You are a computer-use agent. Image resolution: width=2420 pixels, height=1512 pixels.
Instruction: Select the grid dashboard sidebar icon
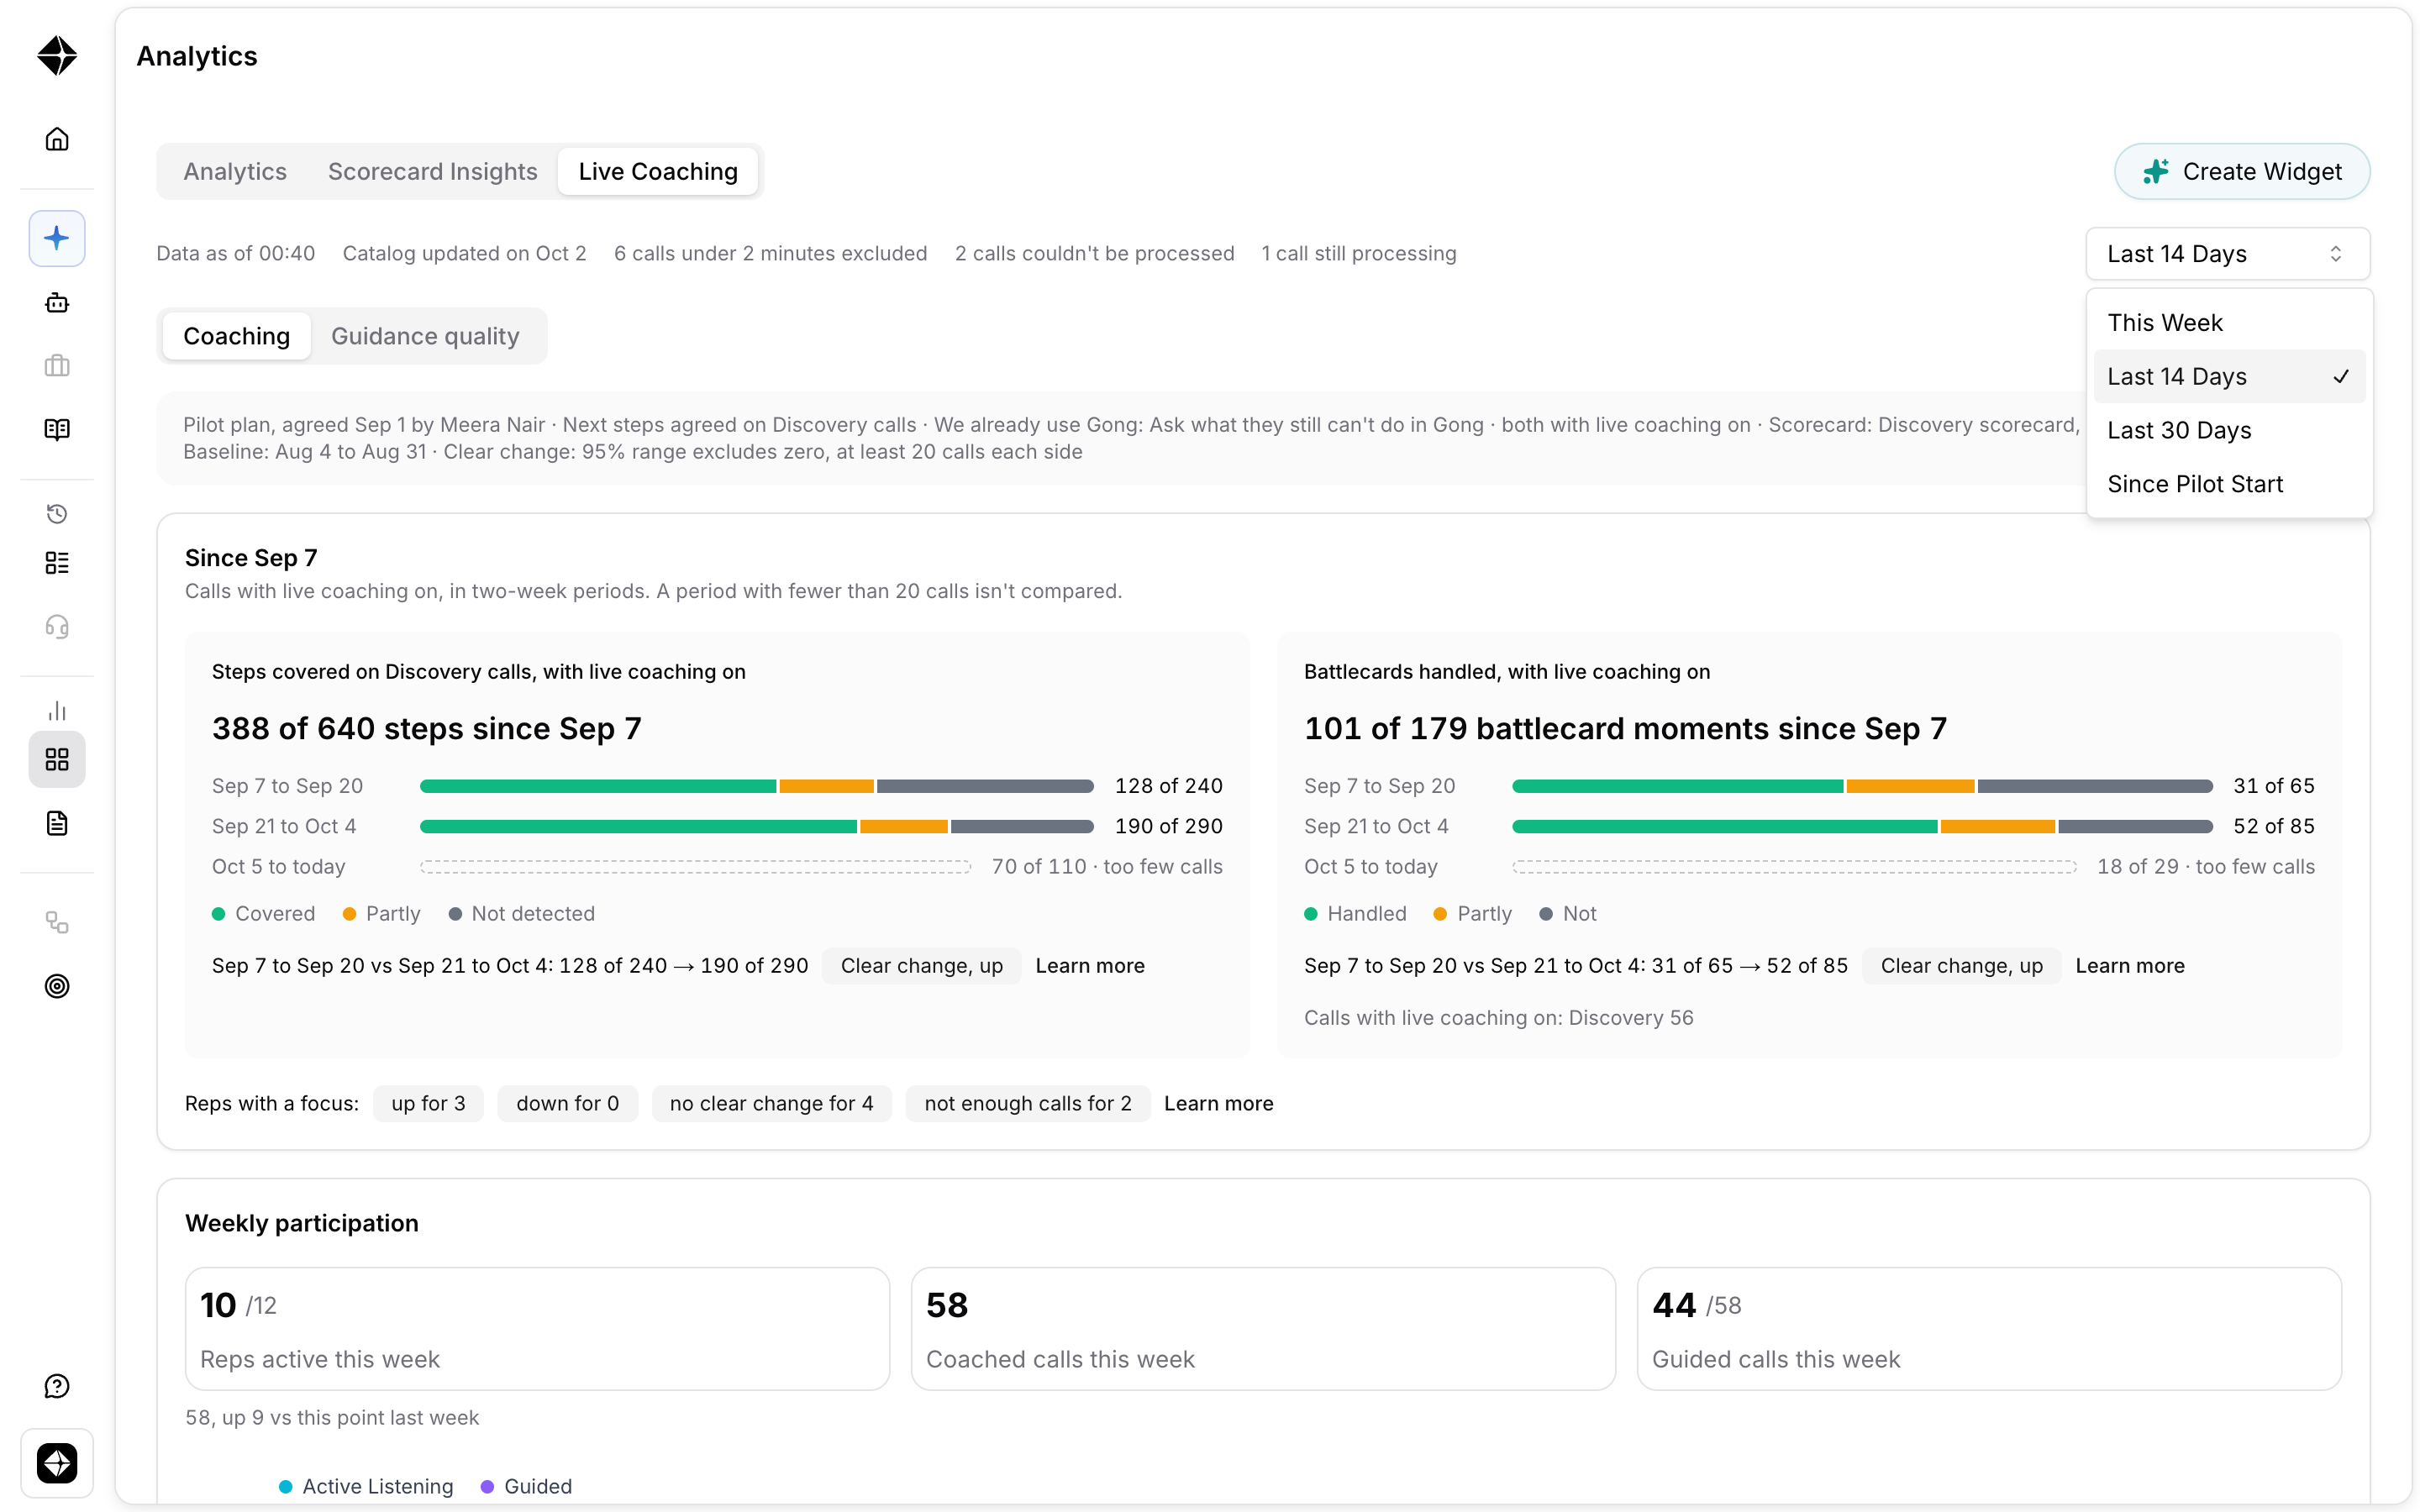[57, 760]
